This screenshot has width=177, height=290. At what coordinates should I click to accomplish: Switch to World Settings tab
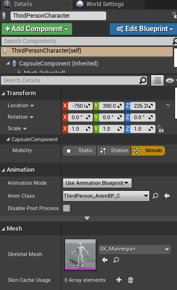point(105,4)
